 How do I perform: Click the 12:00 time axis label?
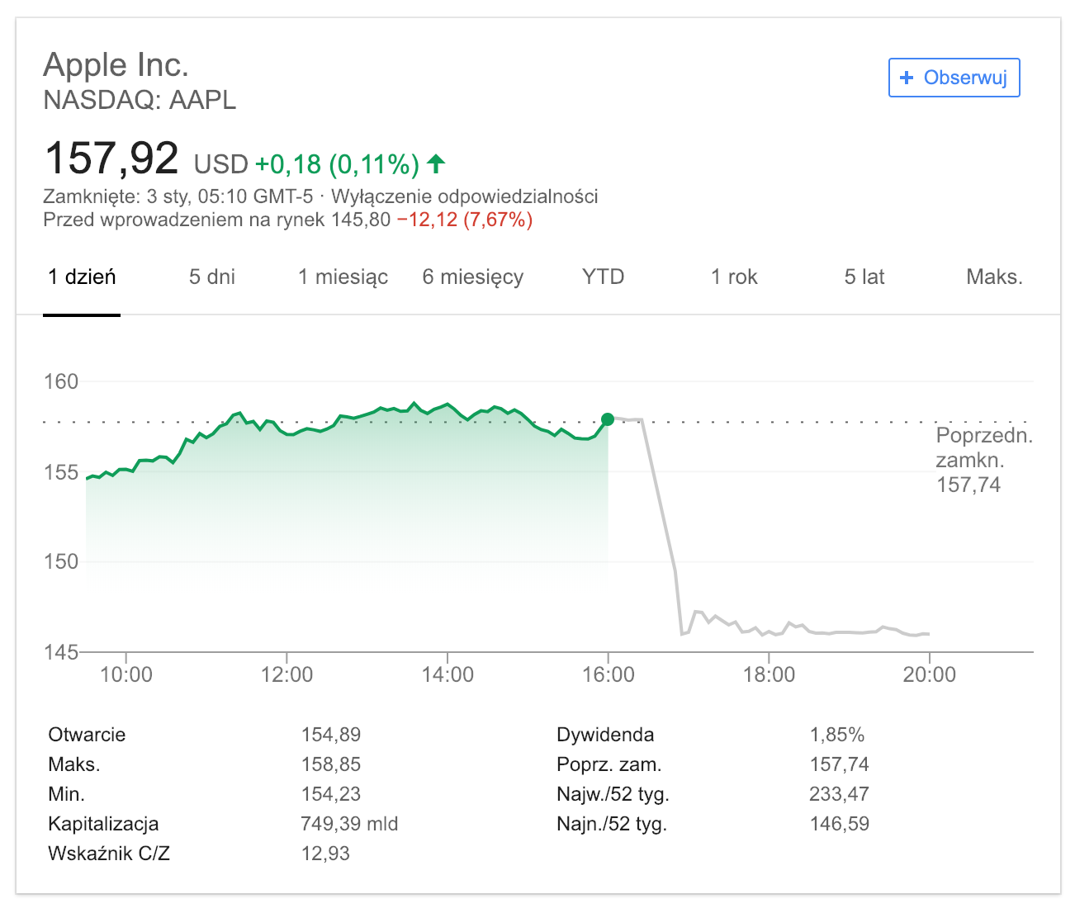[287, 675]
